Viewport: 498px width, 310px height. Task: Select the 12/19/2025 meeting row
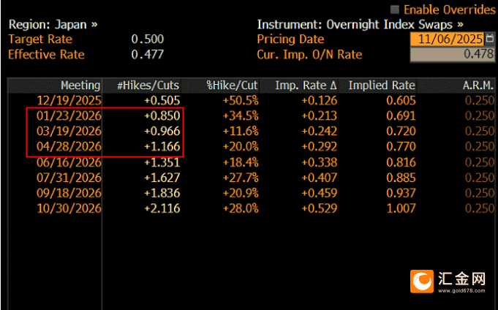pyautogui.click(x=70, y=100)
